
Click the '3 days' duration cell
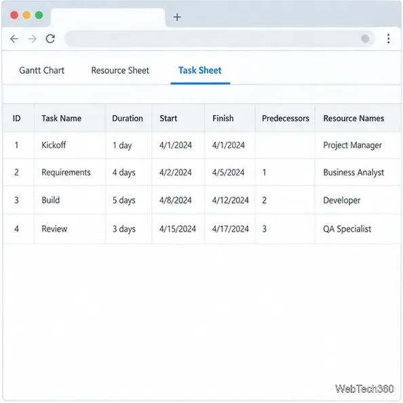coord(128,229)
